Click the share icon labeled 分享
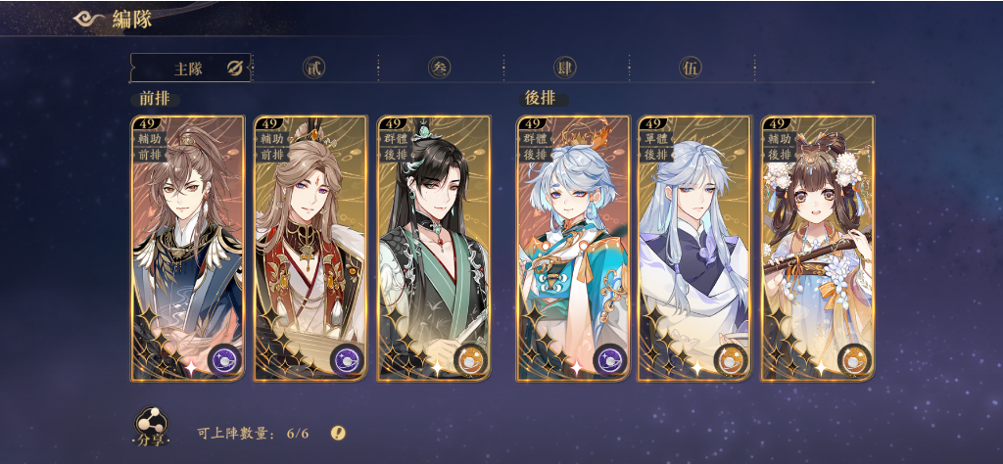Image resolution: width=1003 pixels, height=464 pixels. [151, 423]
